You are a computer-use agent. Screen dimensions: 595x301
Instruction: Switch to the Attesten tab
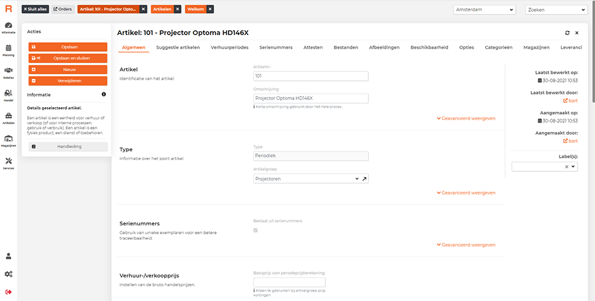pyautogui.click(x=313, y=48)
